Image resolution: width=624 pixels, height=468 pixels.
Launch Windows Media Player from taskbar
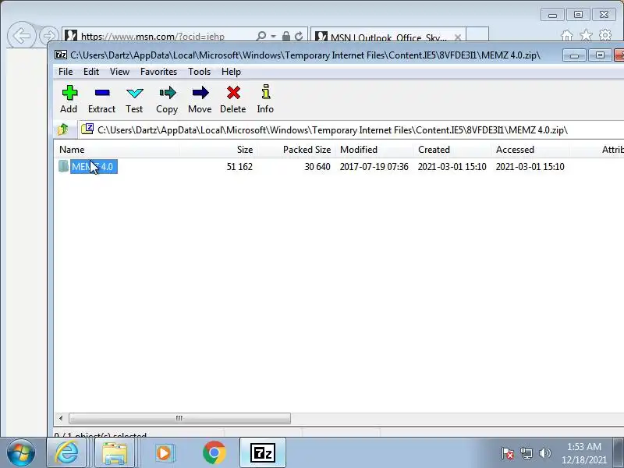pos(164,453)
